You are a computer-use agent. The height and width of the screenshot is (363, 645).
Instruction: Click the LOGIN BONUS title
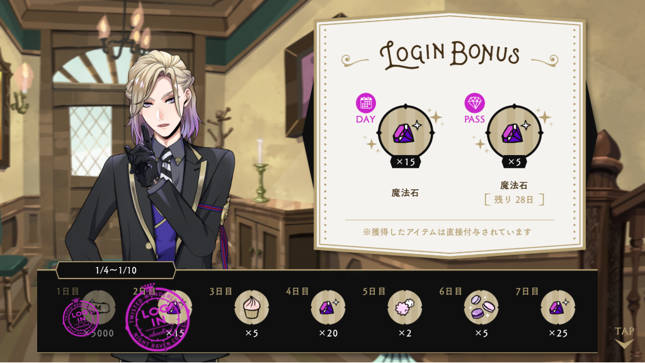[x=450, y=54]
